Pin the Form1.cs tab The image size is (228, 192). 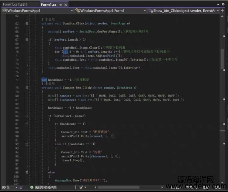click(60, 5)
